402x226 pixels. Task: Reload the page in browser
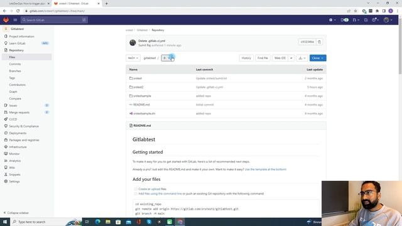[x=18, y=11]
